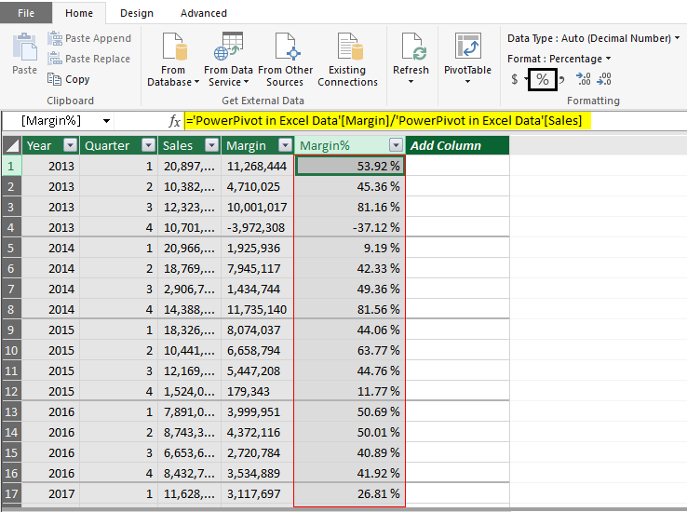Screen dimensions: 687x512
Task: Open the Advanced tab
Action: point(203,13)
